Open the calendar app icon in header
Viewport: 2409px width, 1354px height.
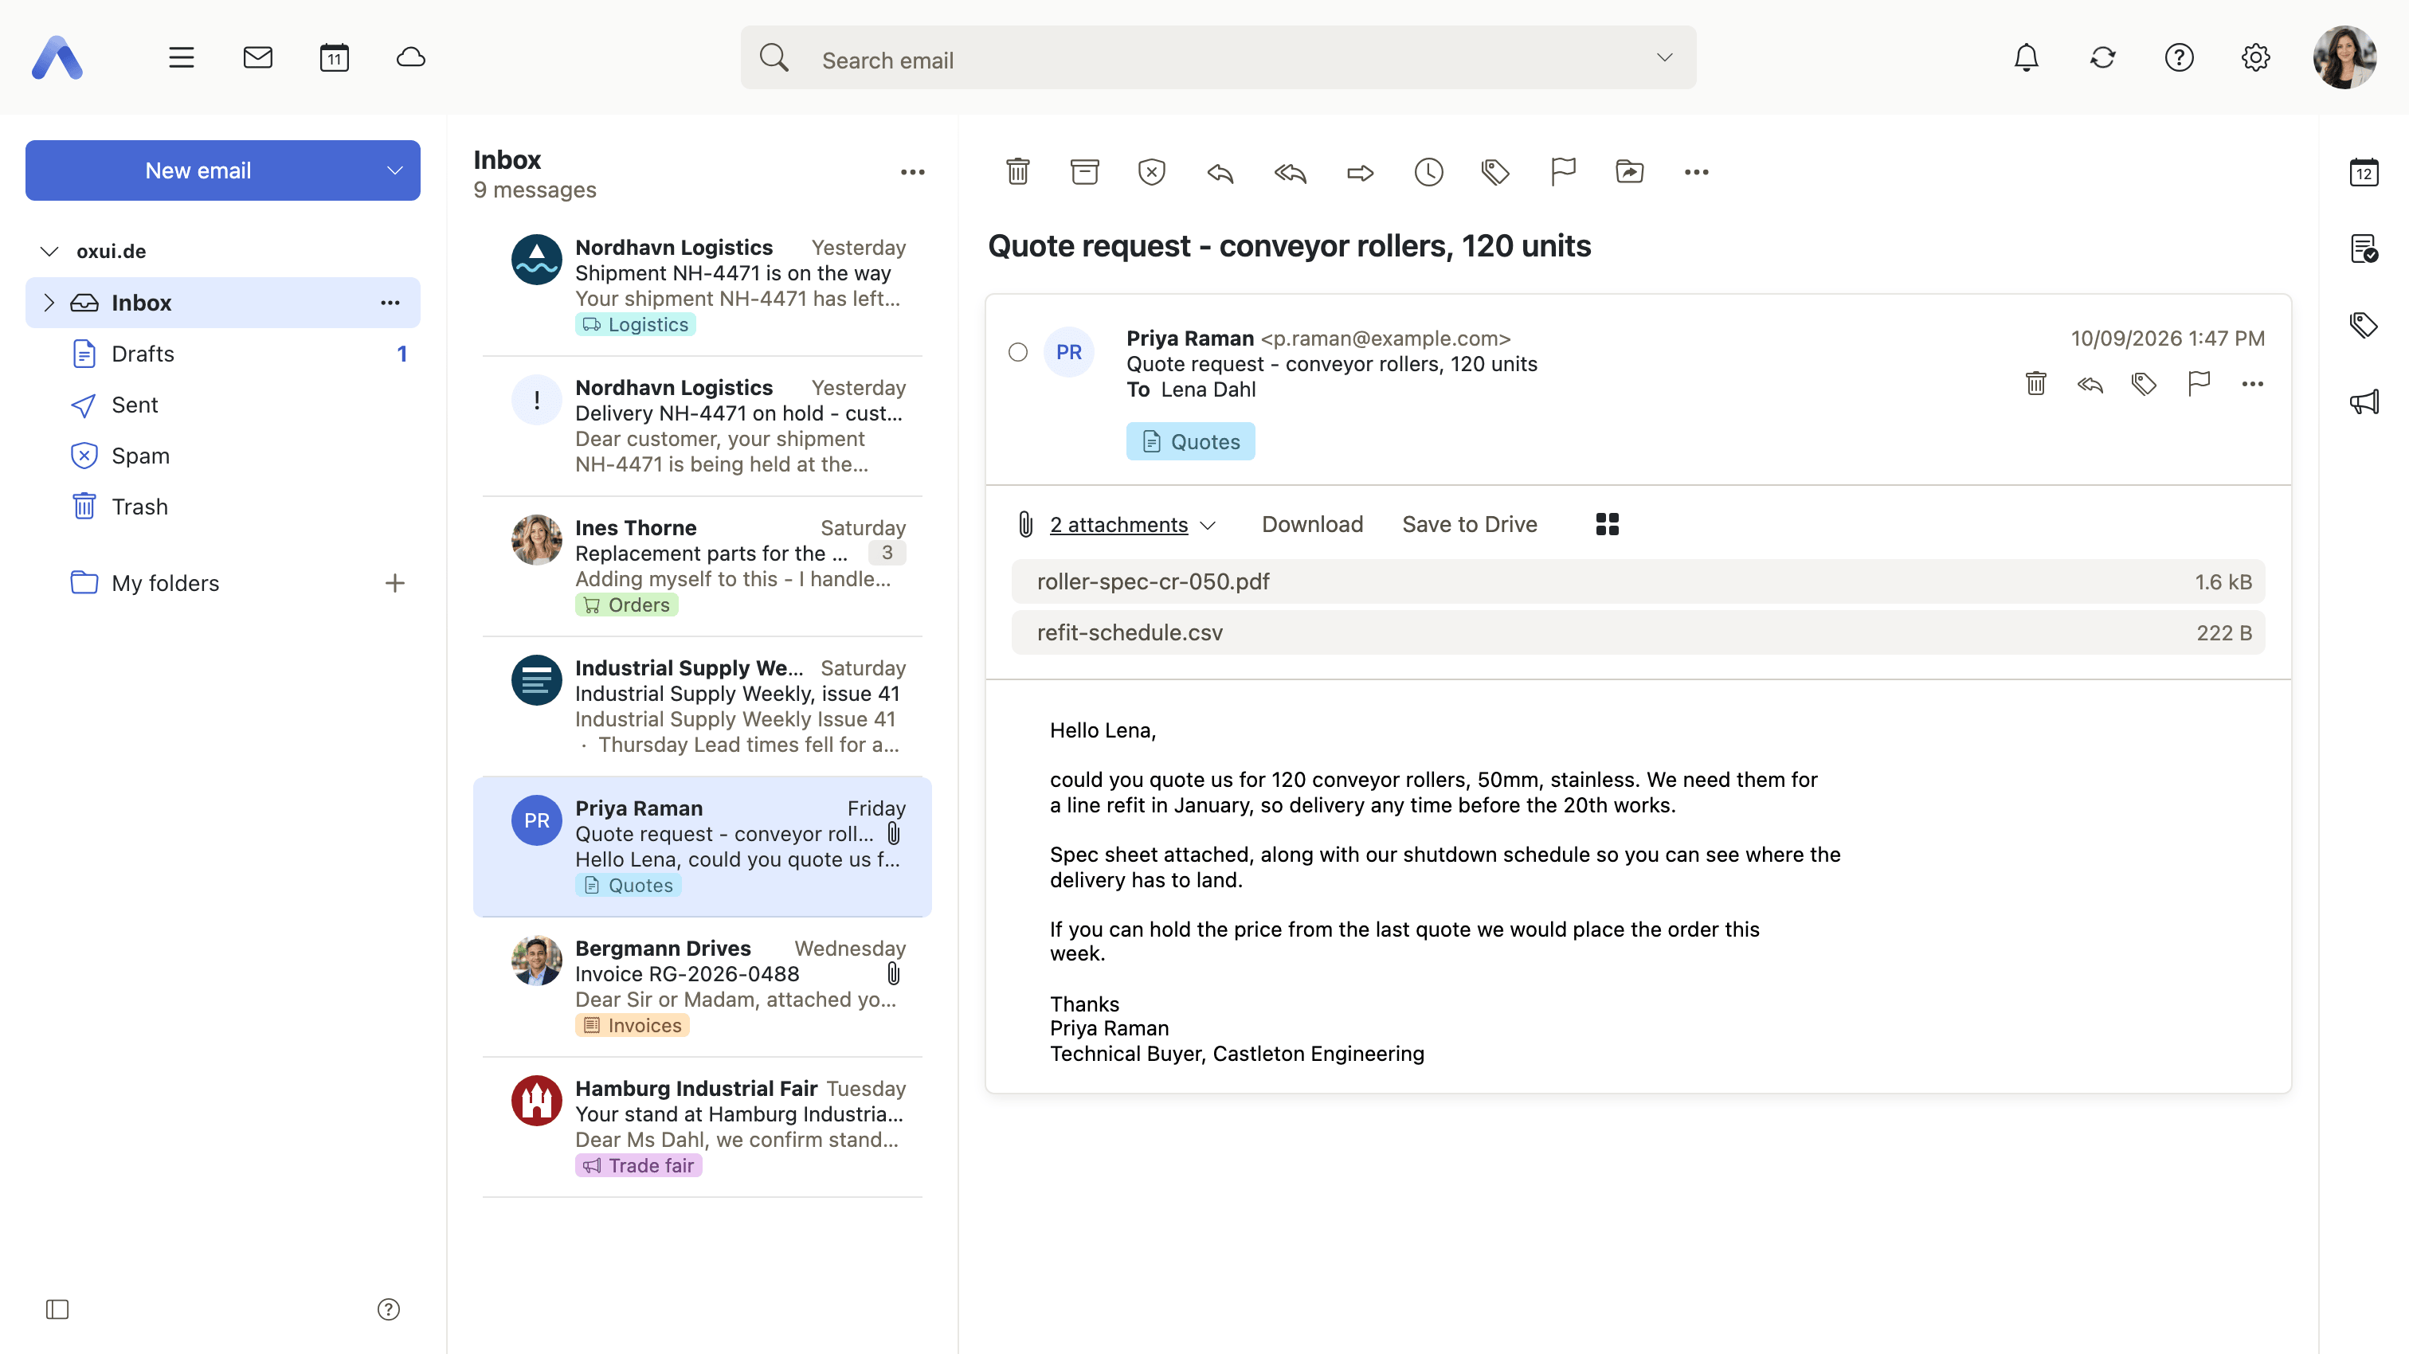pyautogui.click(x=334, y=57)
